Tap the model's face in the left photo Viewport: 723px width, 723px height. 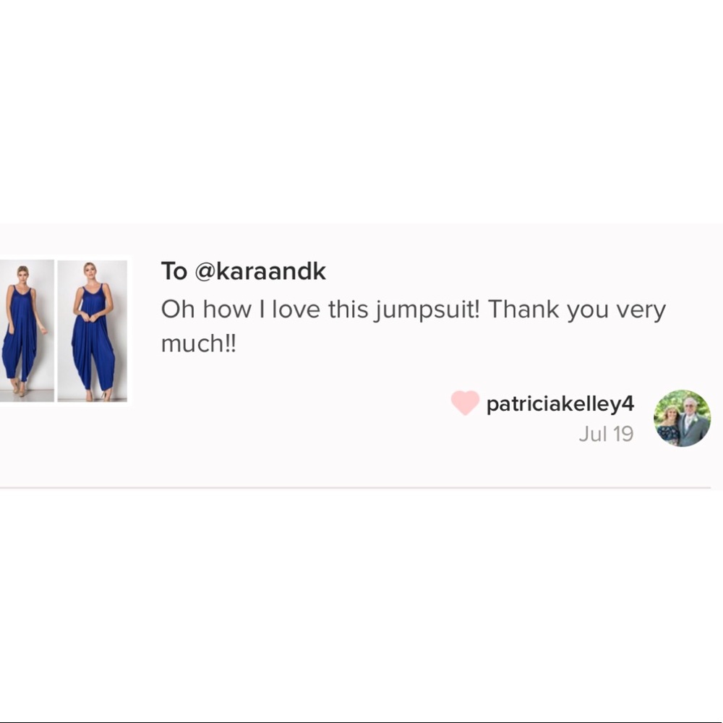[22, 273]
